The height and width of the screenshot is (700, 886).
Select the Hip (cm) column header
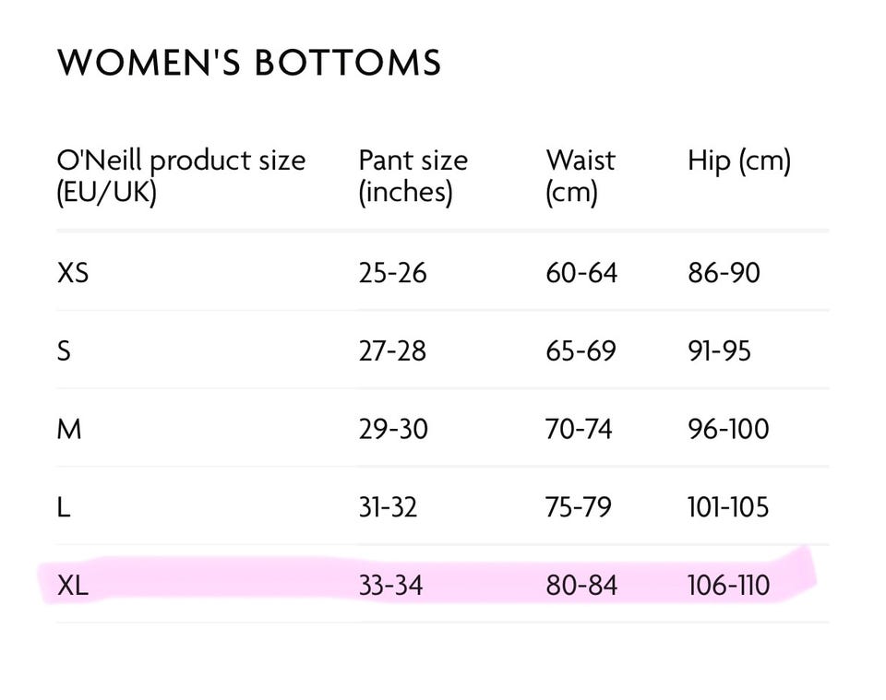pos(738,161)
